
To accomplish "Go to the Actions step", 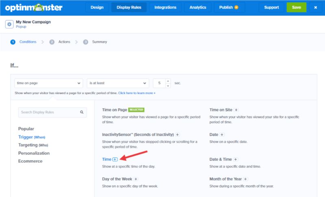I will pos(60,42).
